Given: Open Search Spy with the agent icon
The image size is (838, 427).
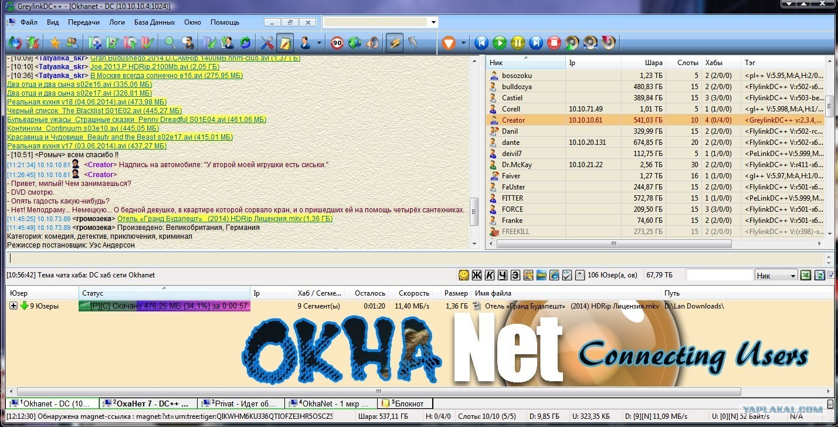Looking at the screenshot, I should click(188, 43).
